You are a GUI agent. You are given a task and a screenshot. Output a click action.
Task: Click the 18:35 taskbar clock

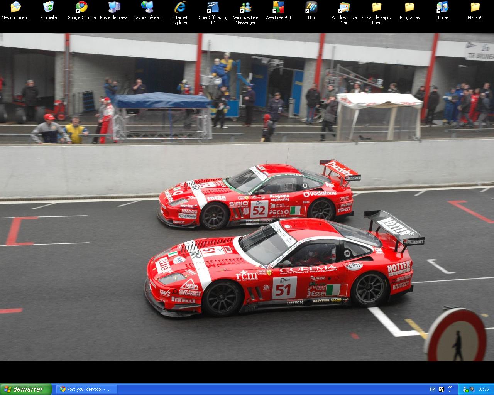[x=483, y=389]
